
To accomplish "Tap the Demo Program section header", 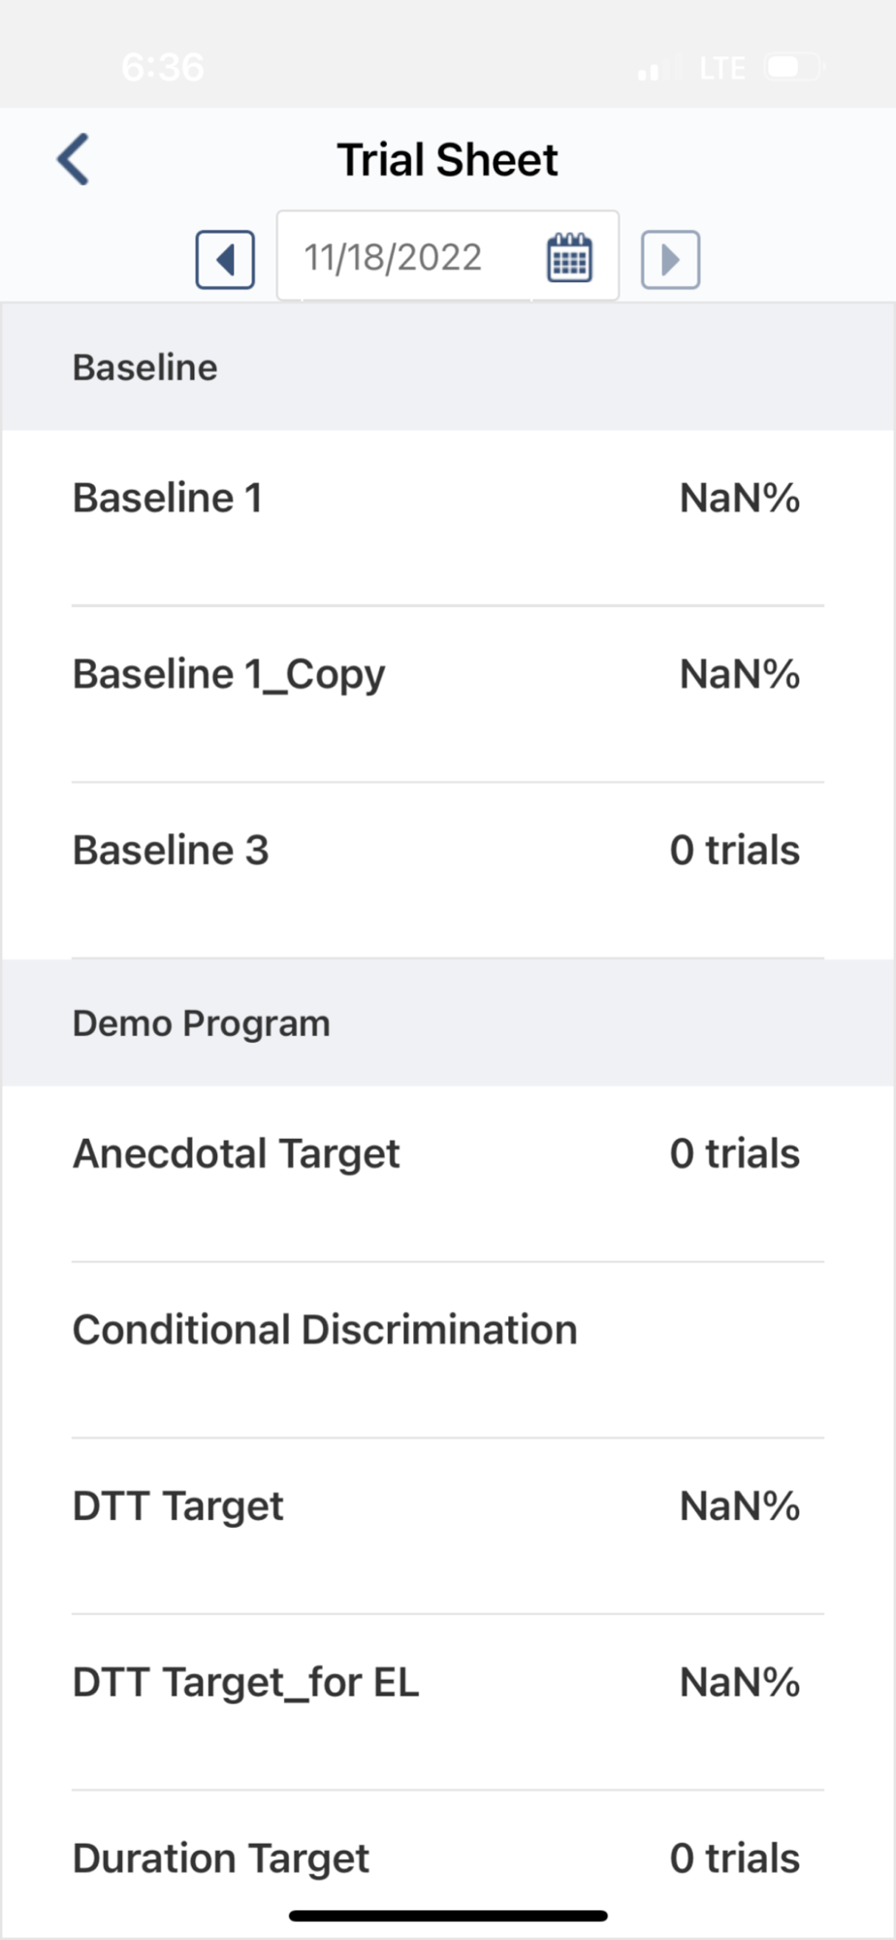I will tap(448, 1023).
